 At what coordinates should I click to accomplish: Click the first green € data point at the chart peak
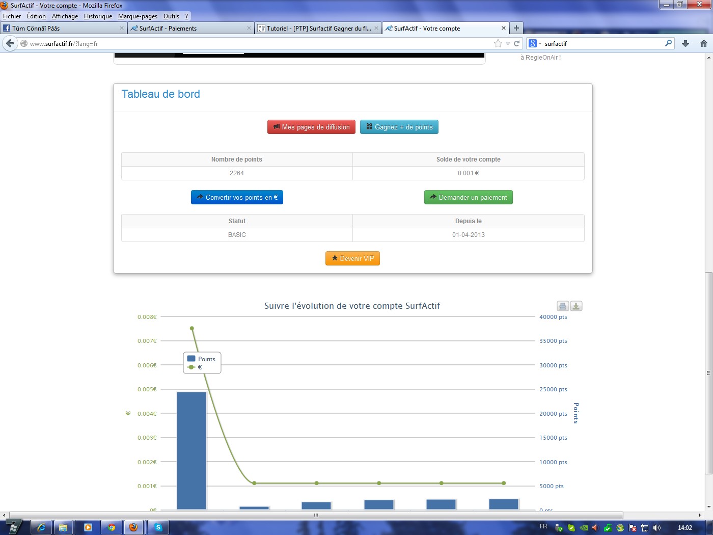[191, 328]
